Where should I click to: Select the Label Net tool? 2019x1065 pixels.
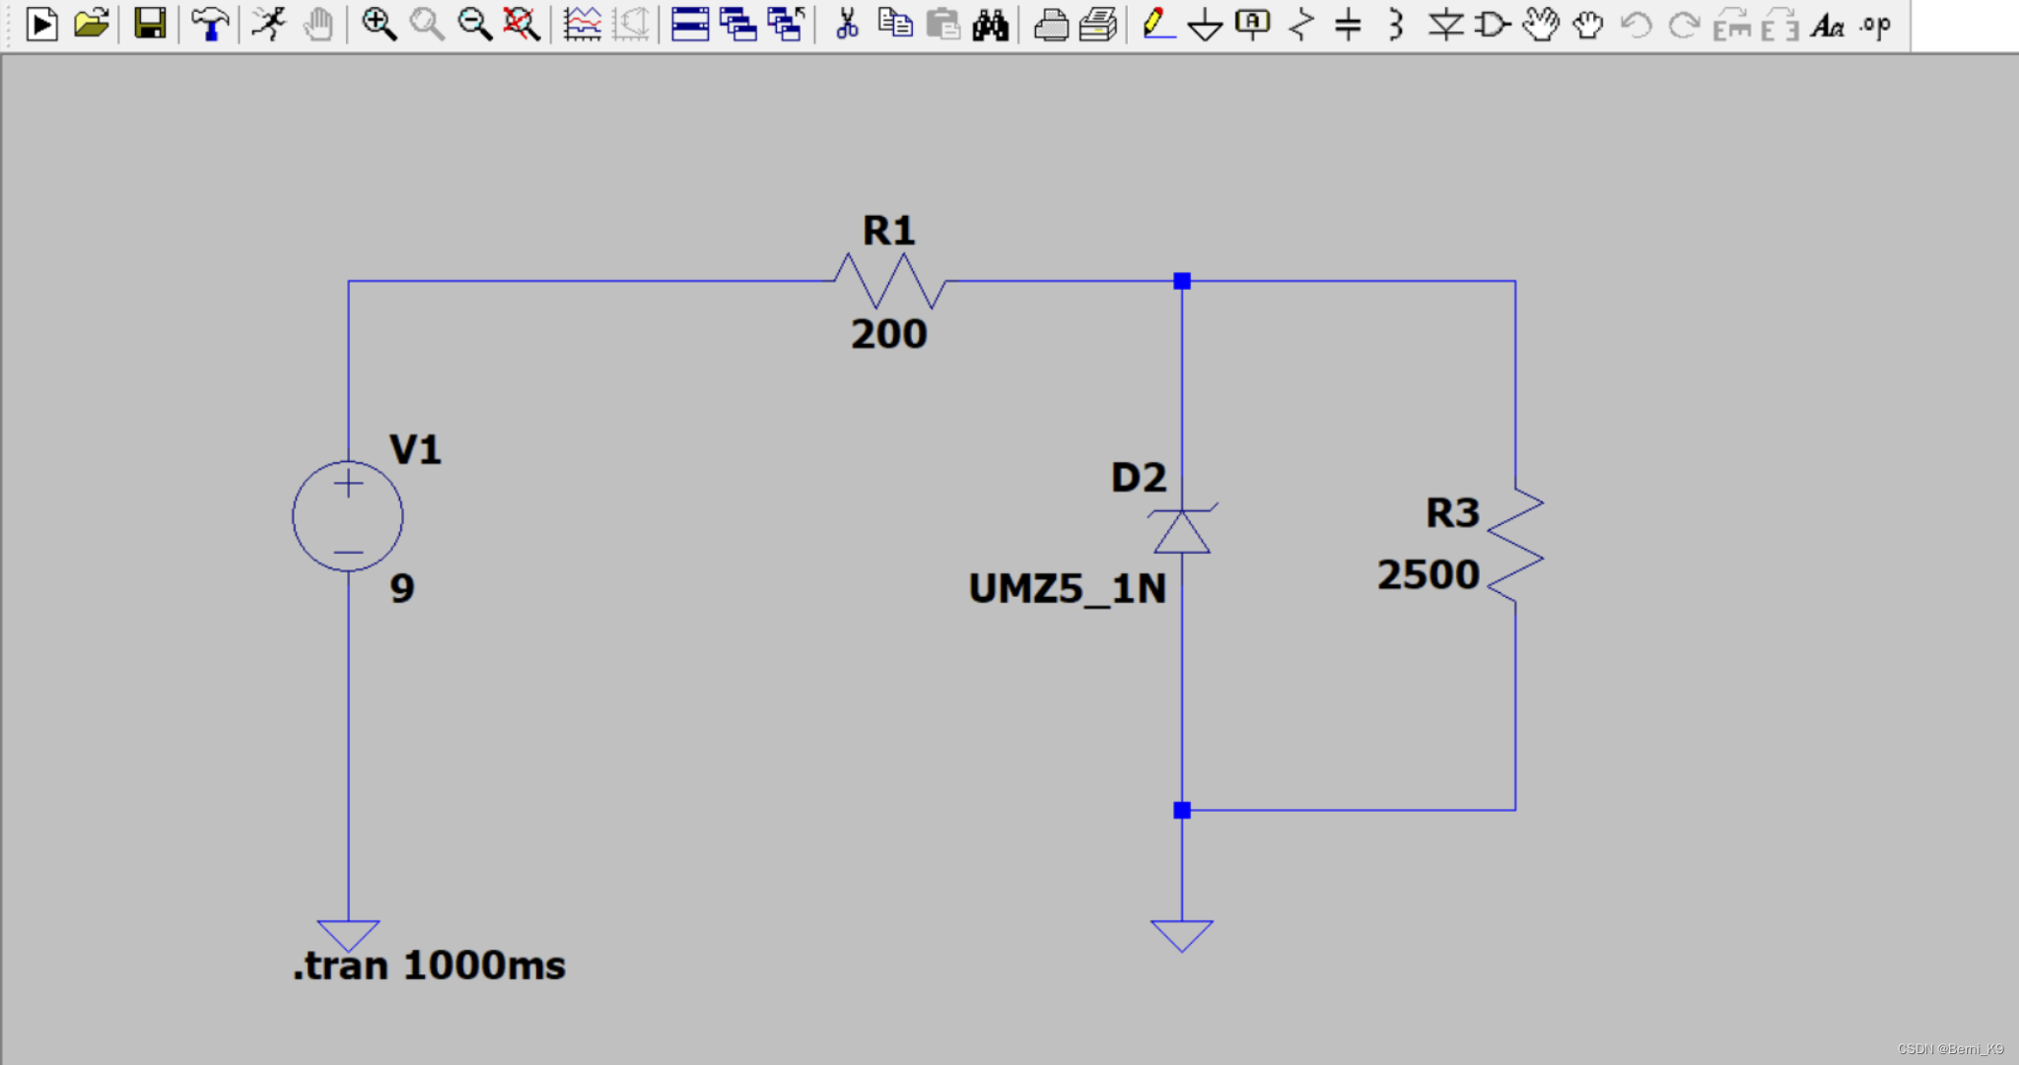[1252, 24]
